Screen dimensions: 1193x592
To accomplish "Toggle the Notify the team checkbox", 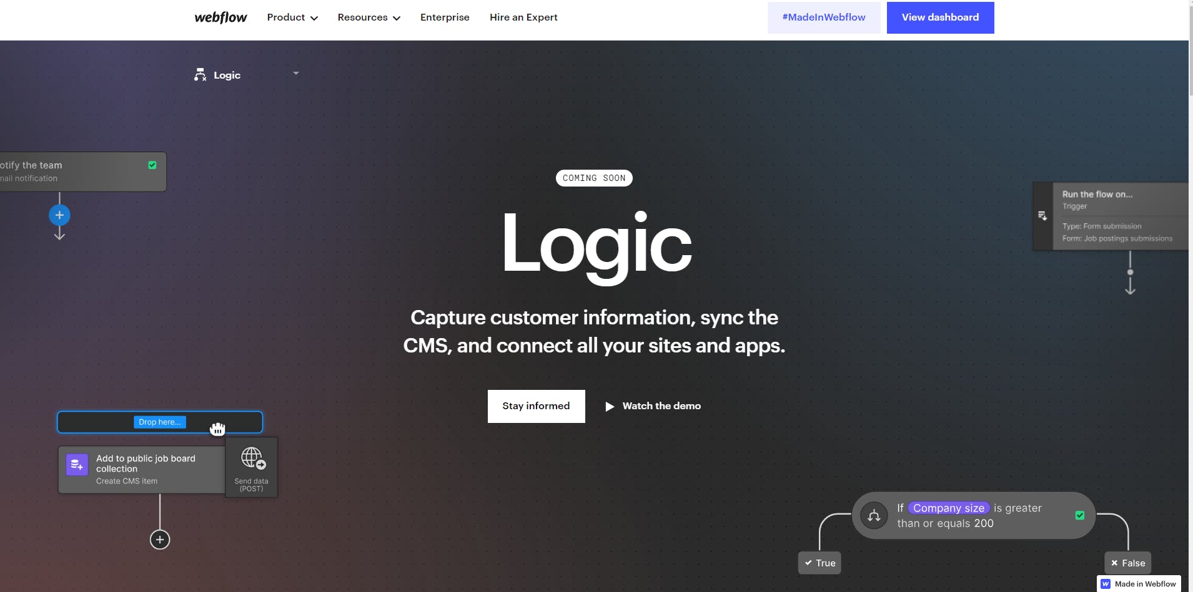I will tap(152, 165).
